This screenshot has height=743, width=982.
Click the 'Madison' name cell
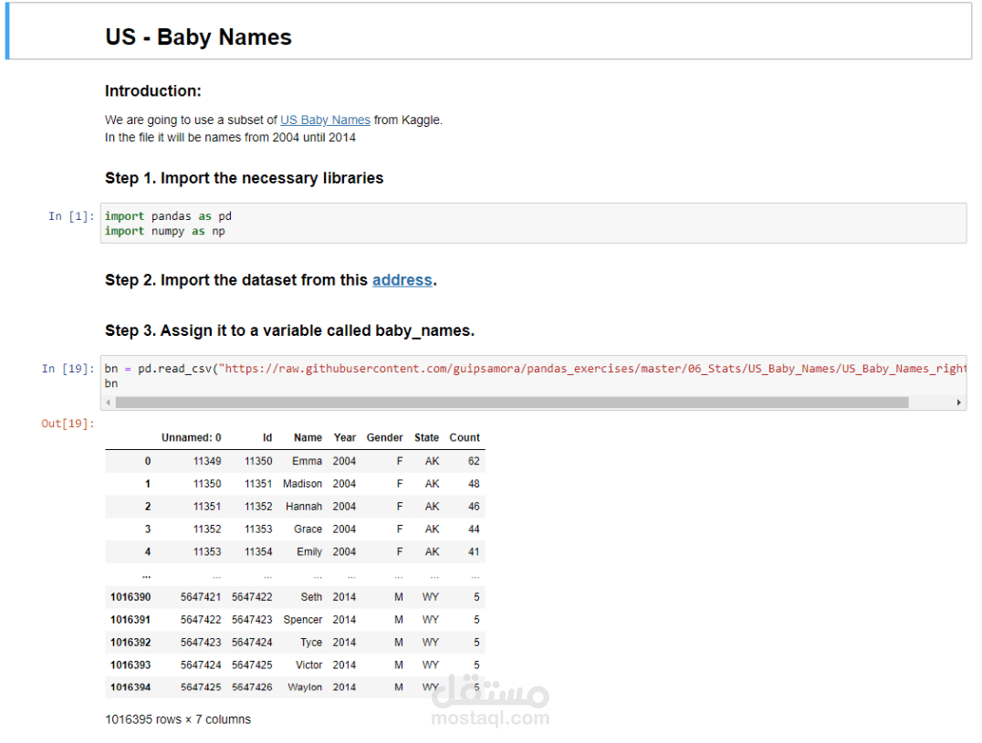tap(302, 484)
